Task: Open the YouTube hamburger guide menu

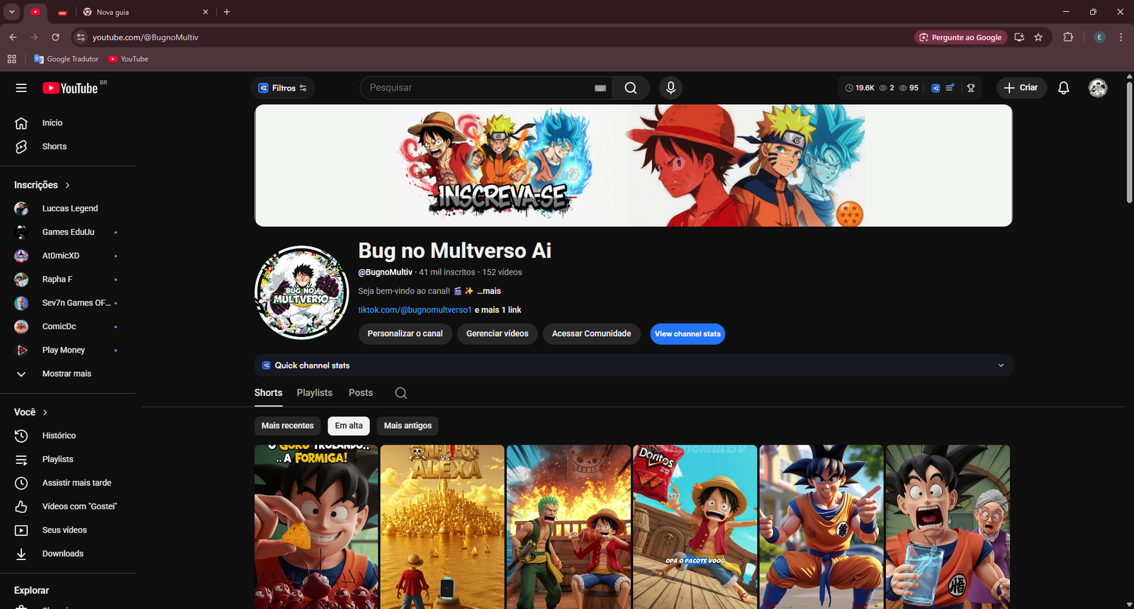Action: (x=21, y=88)
